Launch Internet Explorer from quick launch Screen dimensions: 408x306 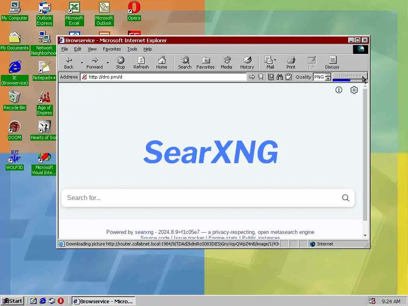[x=43, y=301]
